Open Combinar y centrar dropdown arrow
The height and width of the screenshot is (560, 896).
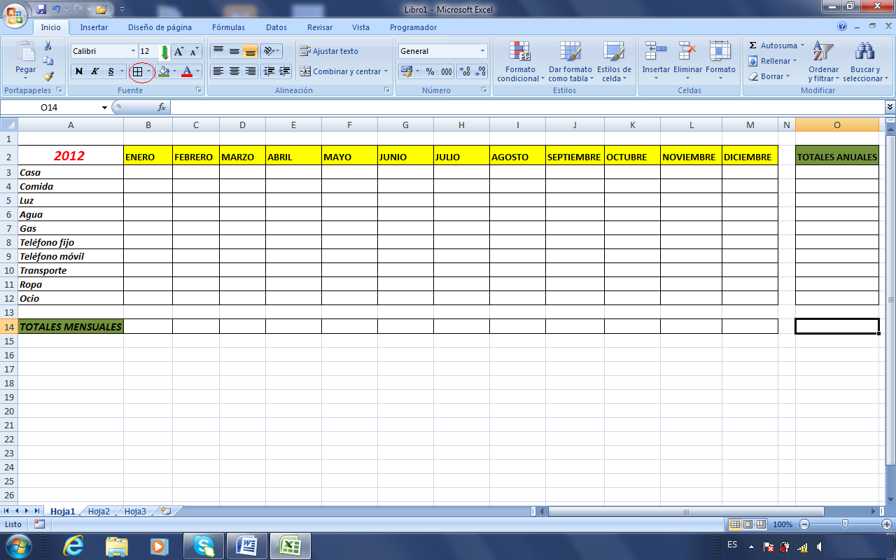point(386,71)
